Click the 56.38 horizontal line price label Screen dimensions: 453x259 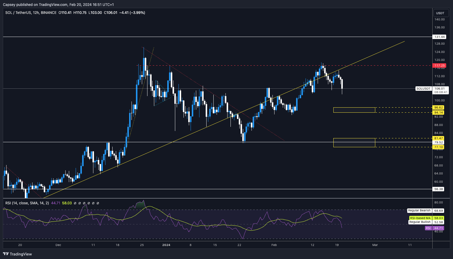point(439,189)
